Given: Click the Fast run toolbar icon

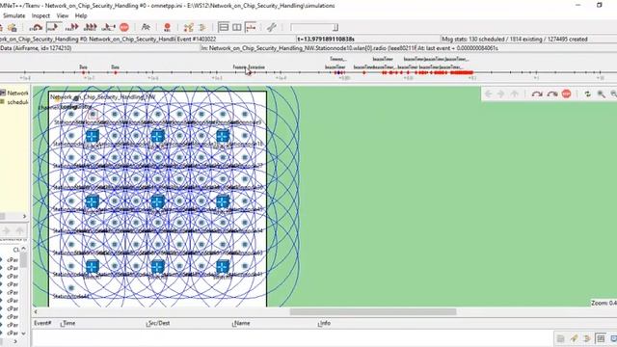Looking at the screenshot, I should 71,27.
